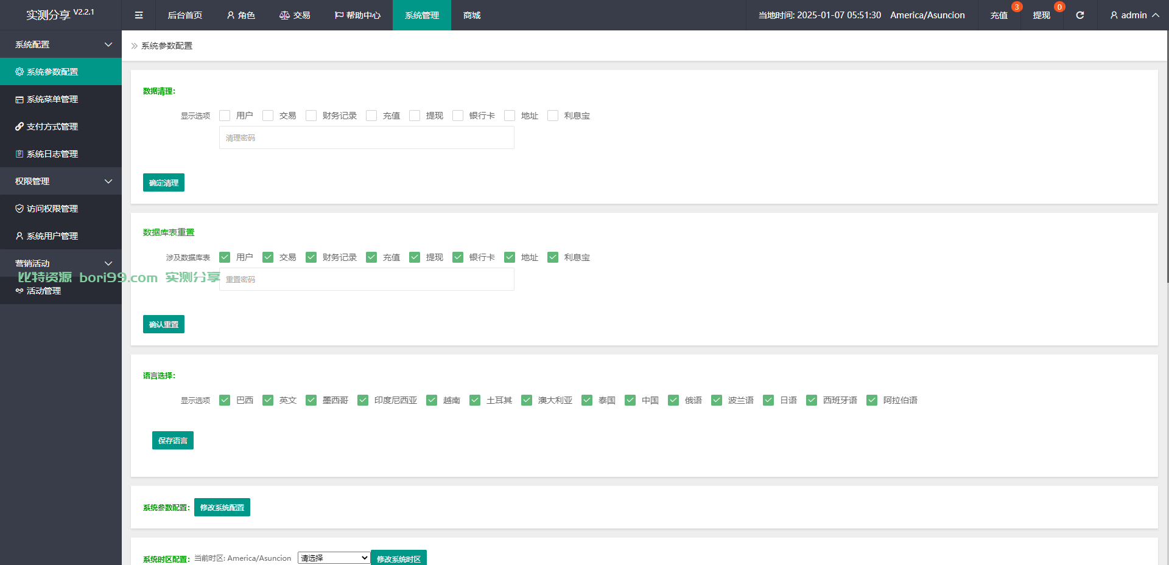The height and width of the screenshot is (565, 1169).
Task: Open 系统菜单管理 sidebar icon item
Action: pos(61,99)
